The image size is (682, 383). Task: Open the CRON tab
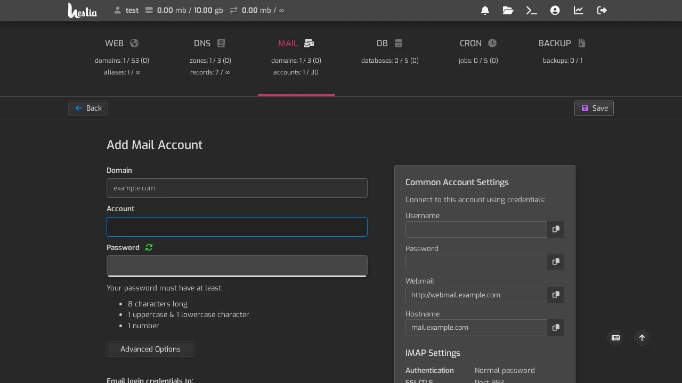pyautogui.click(x=478, y=58)
